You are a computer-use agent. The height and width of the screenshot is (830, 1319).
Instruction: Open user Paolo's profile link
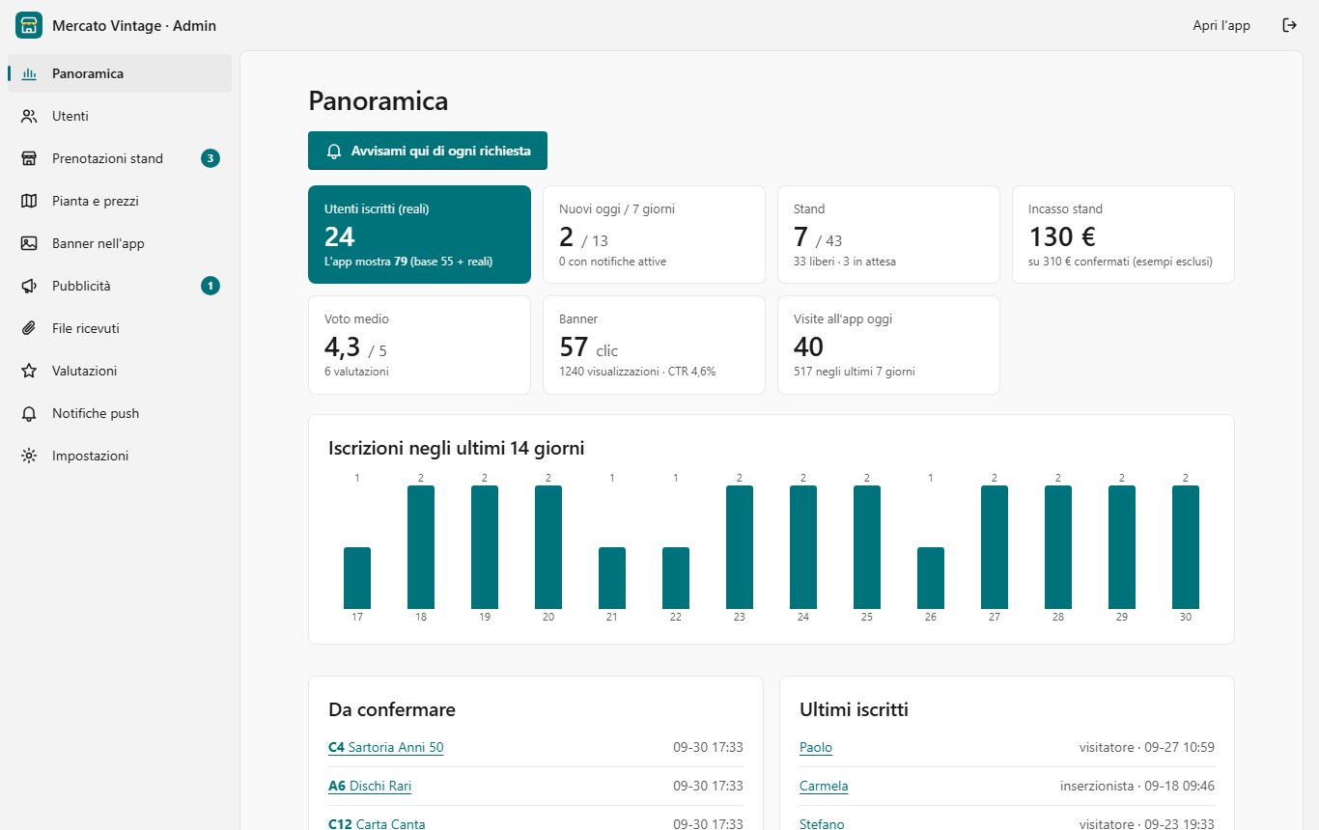point(816,748)
